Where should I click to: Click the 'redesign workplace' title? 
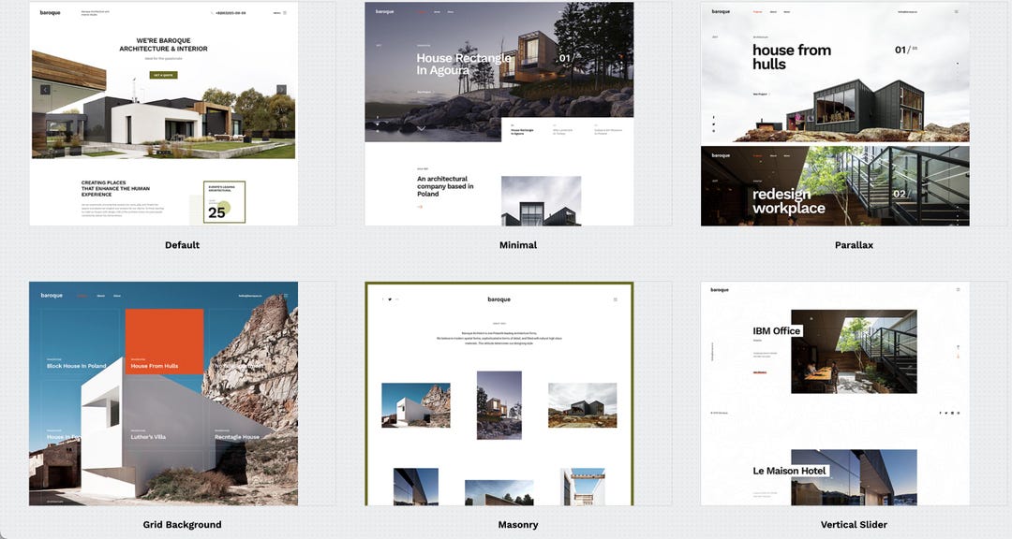coord(789,200)
